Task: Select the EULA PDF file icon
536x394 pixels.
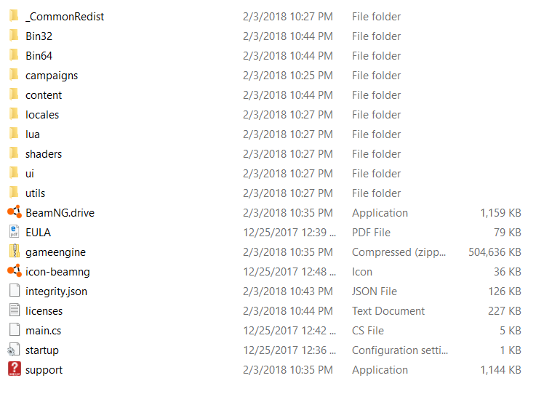Action: [x=15, y=232]
